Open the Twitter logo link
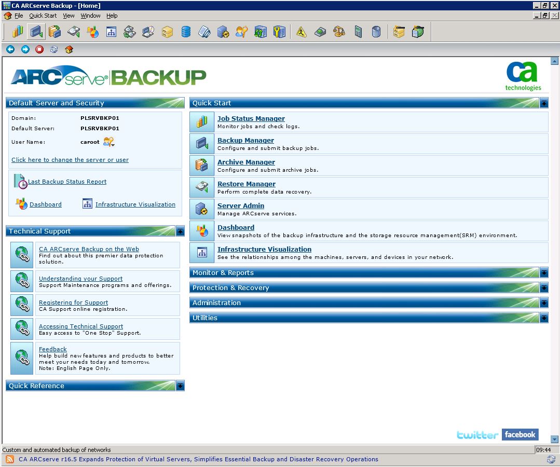This screenshot has height=467, width=560. [x=477, y=435]
